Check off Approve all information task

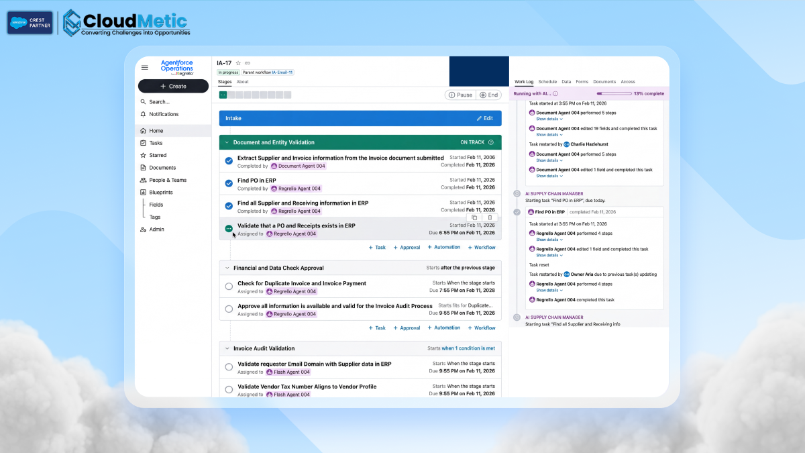click(x=229, y=309)
